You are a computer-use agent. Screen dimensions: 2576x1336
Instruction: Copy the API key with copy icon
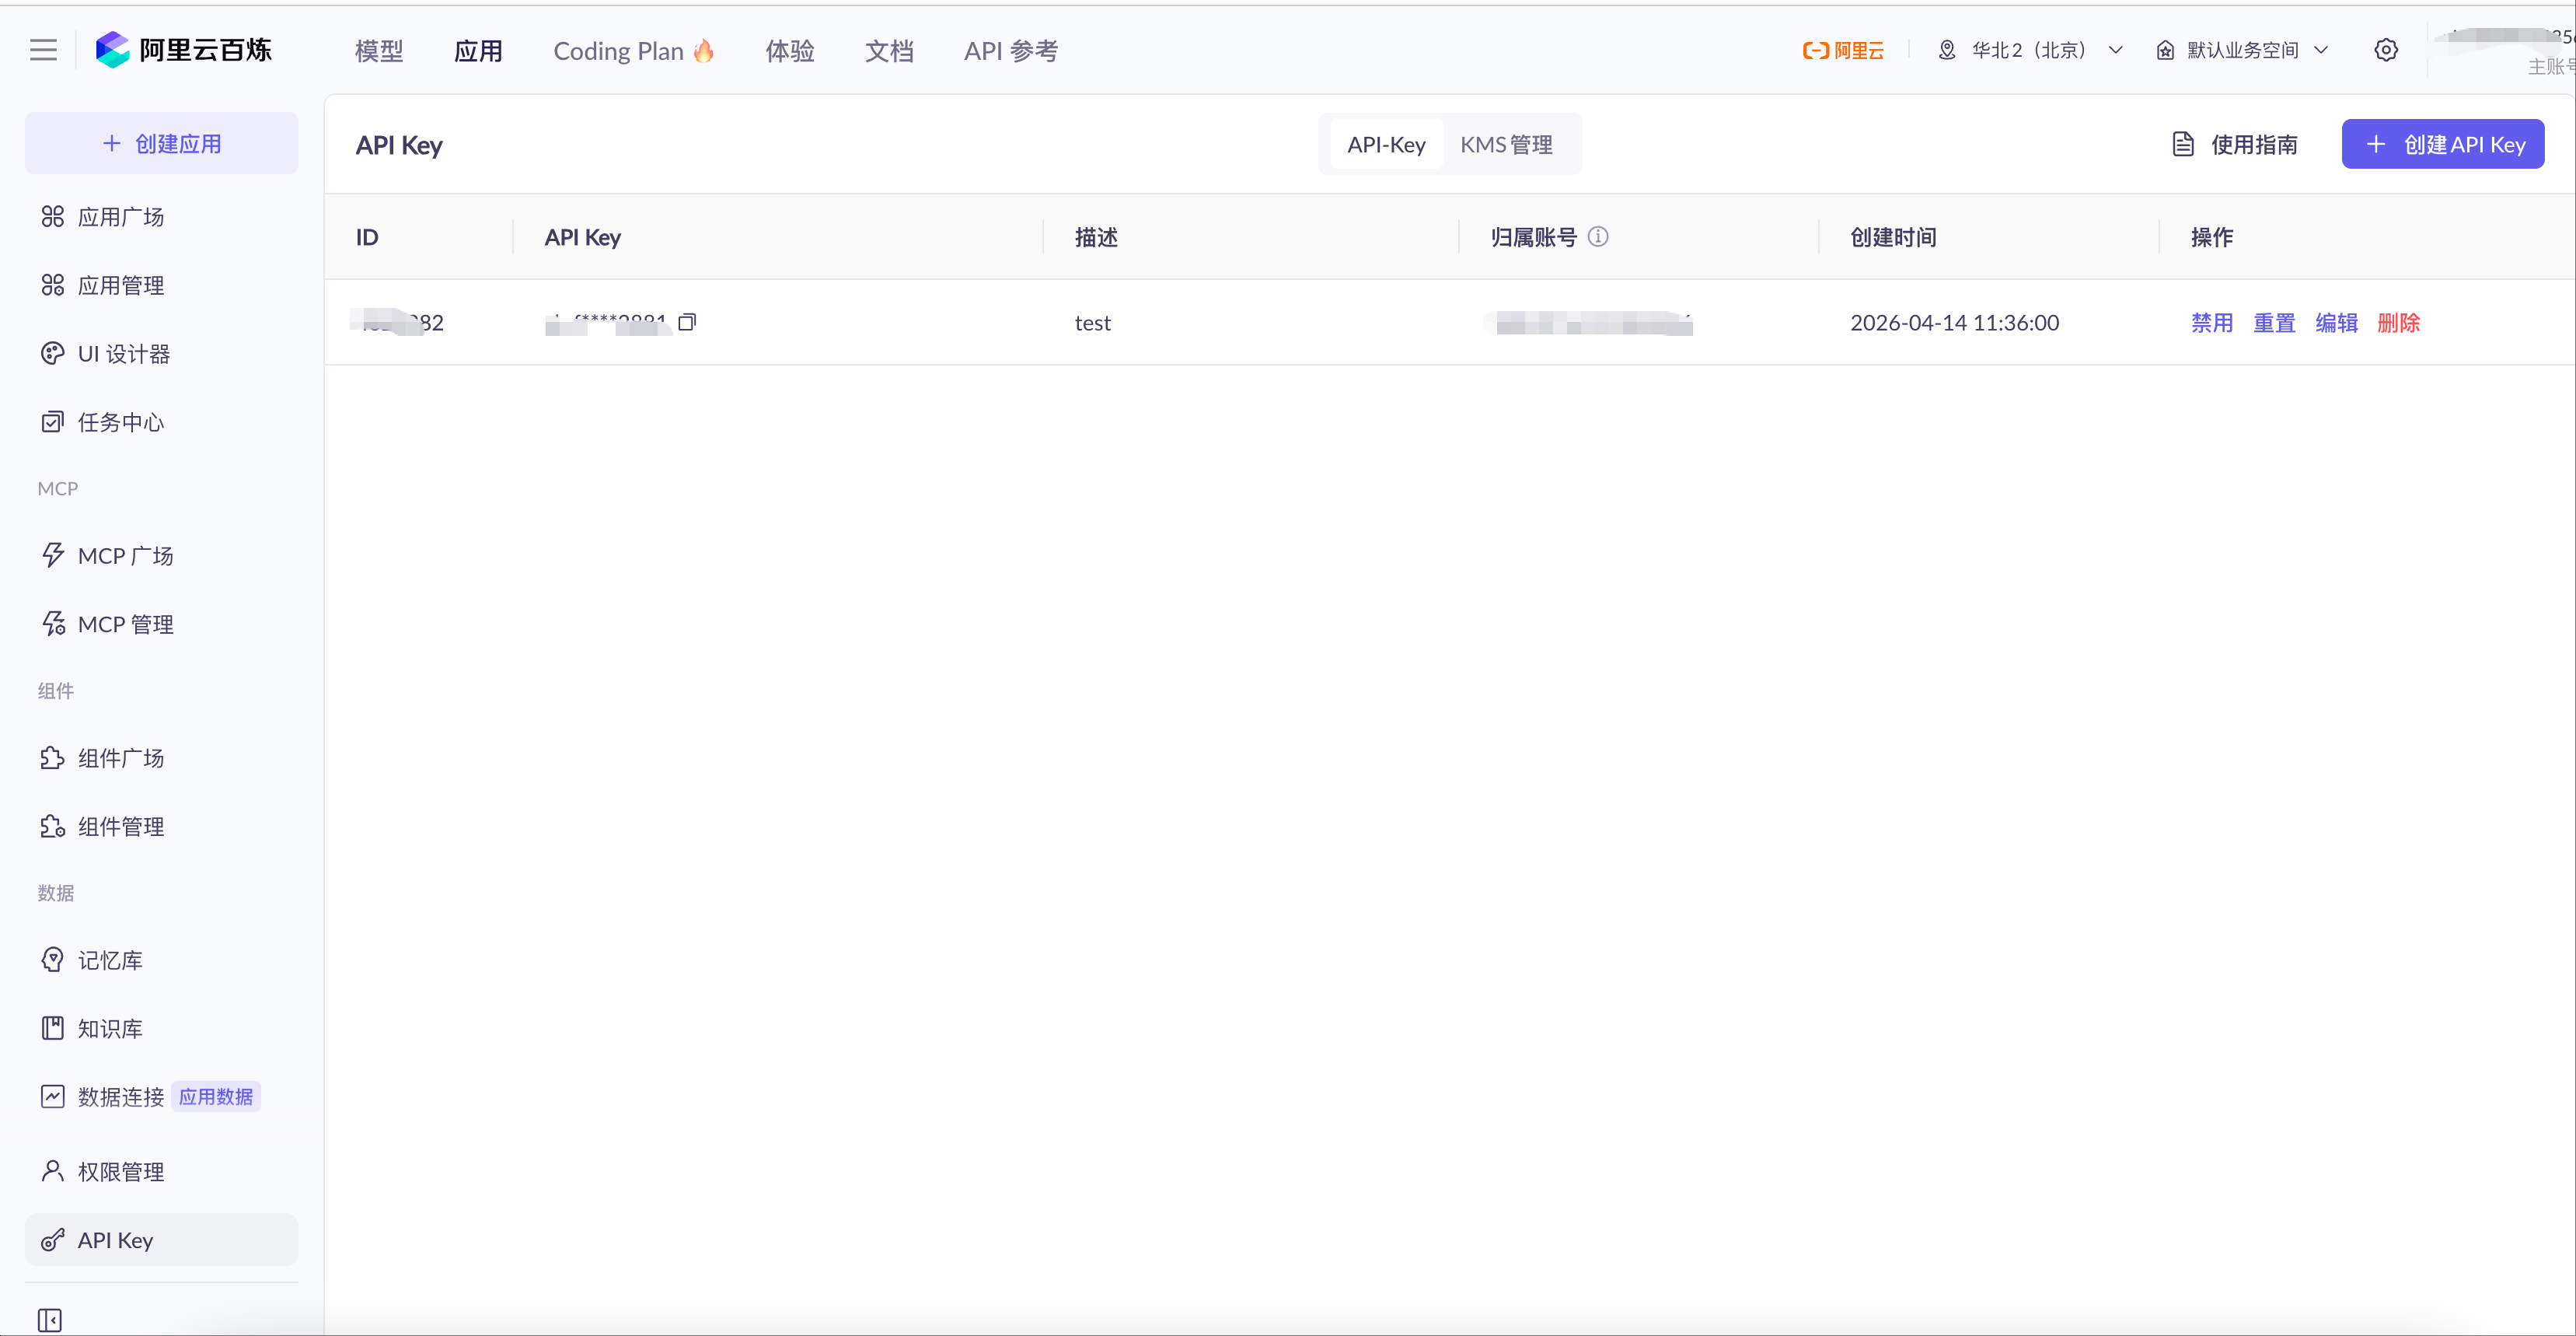[x=687, y=322]
